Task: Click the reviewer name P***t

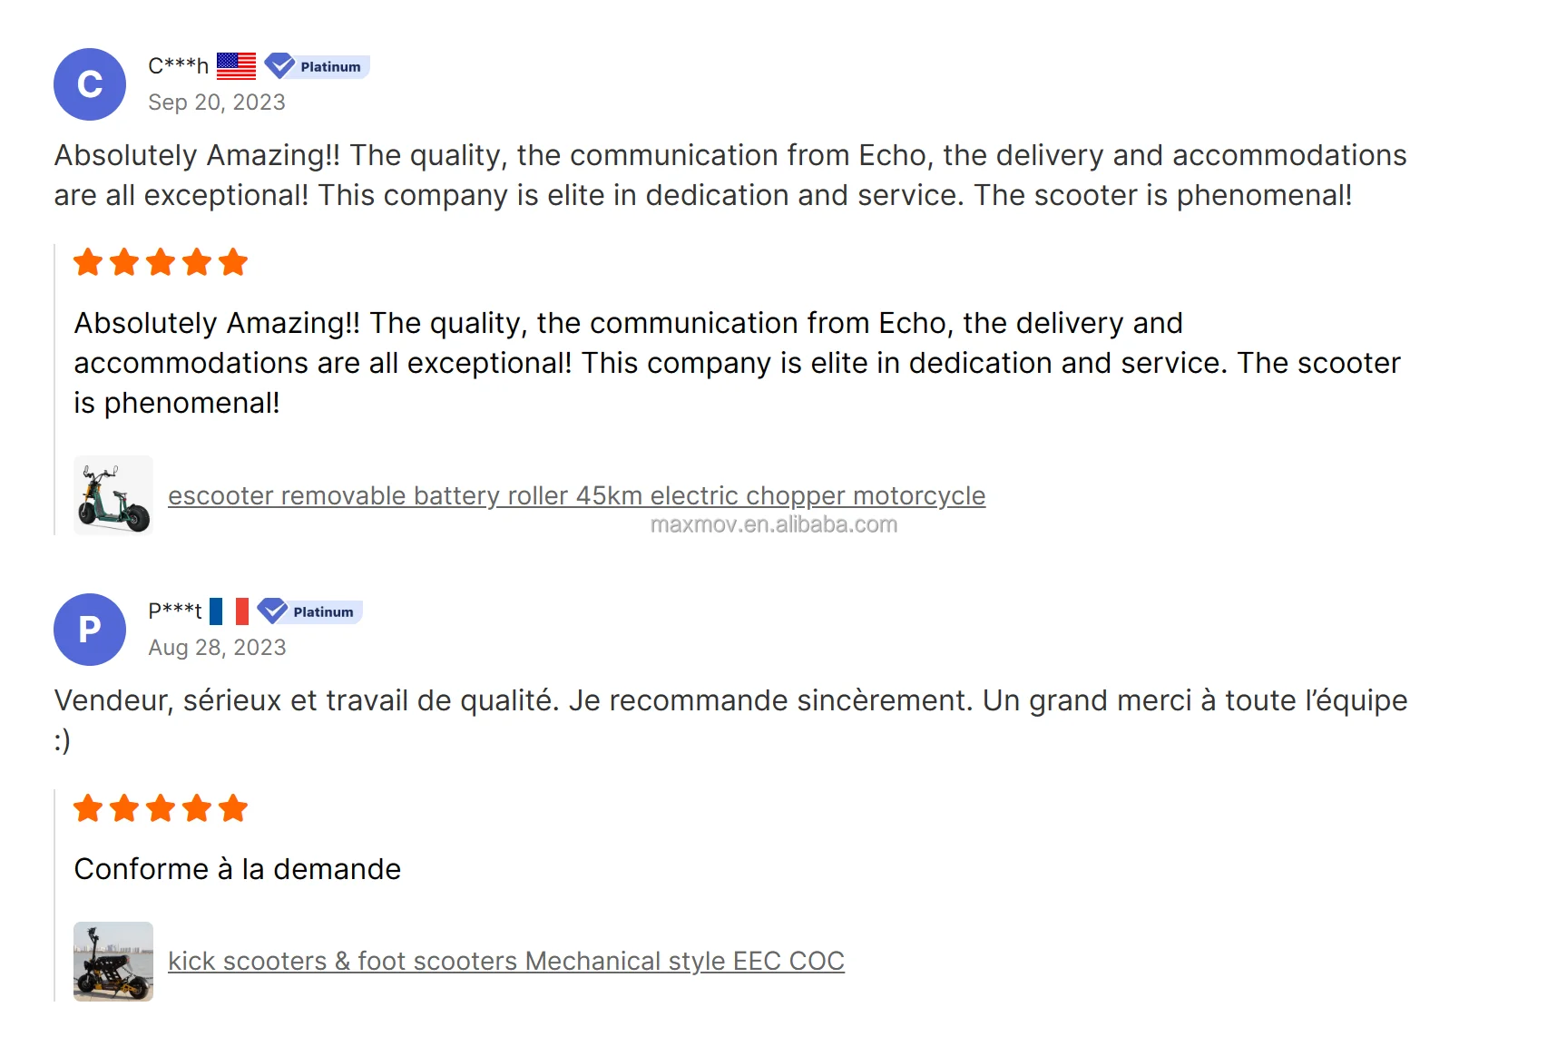Action: [174, 611]
